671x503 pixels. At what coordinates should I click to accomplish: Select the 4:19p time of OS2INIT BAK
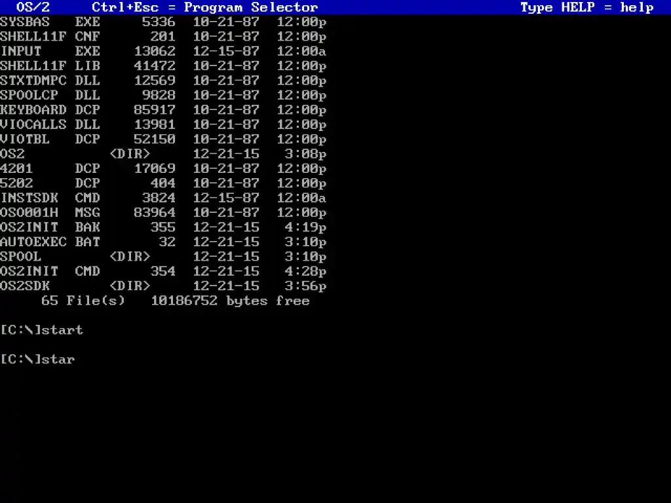305,227
